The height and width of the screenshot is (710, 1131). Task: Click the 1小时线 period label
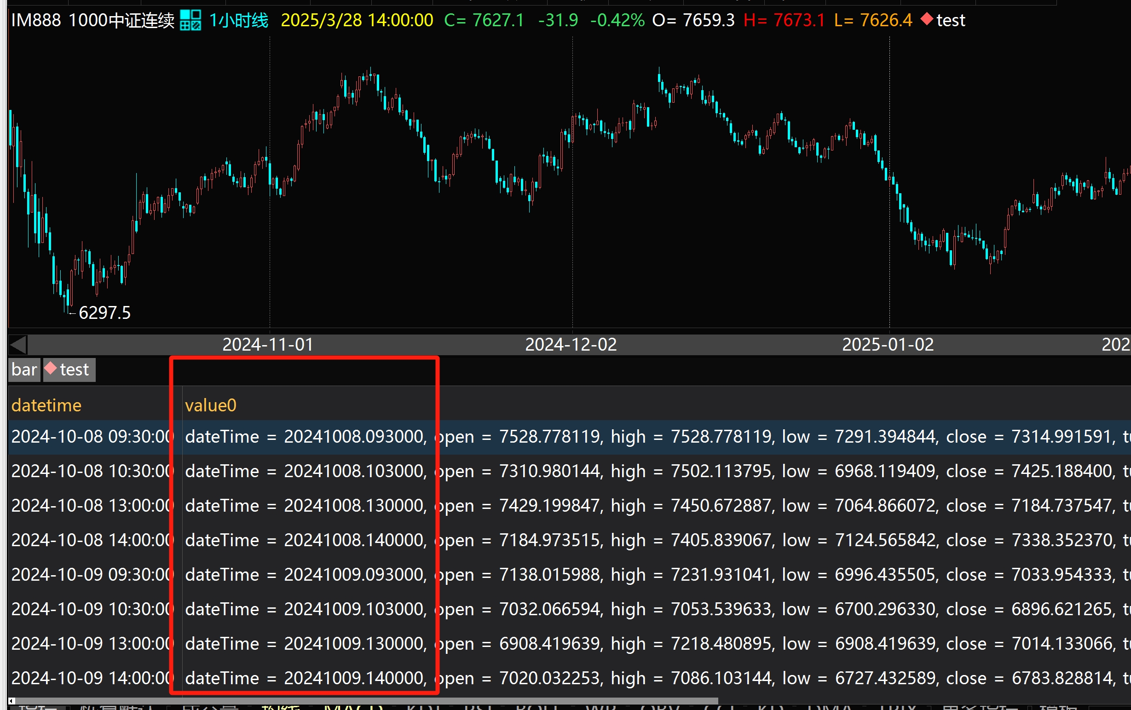coord(238,20)
